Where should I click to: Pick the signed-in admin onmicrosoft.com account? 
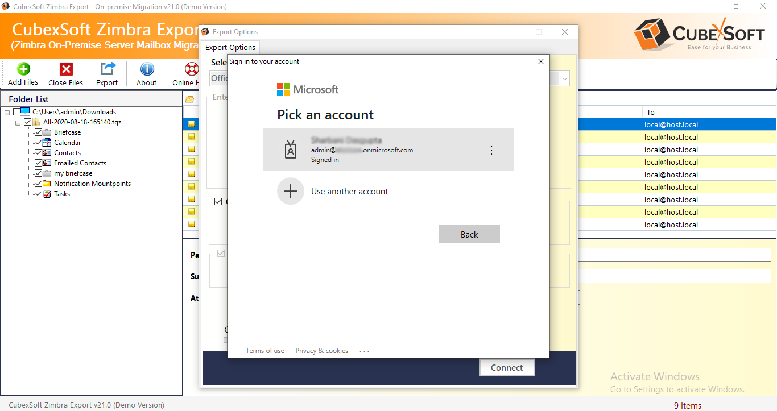coord(388,150)
